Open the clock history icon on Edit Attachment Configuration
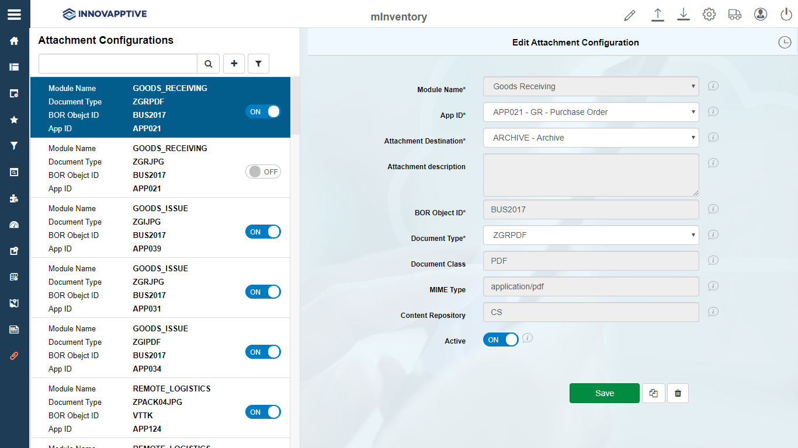The width and height of the screenshot is (798, 448). (x=785, y=42)
